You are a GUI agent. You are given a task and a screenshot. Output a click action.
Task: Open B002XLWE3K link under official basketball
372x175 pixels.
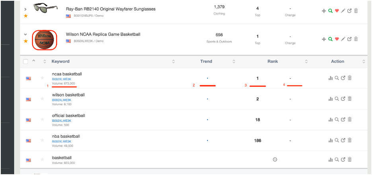point(62,121)
